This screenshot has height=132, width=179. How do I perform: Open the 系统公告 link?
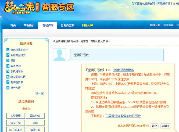(155, 25)
